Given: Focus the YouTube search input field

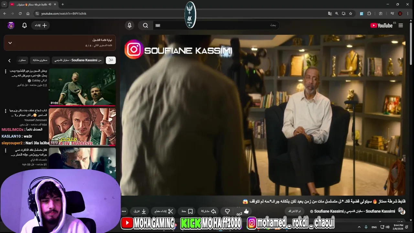Looking at the screenshot, I should tap(216, 25).
